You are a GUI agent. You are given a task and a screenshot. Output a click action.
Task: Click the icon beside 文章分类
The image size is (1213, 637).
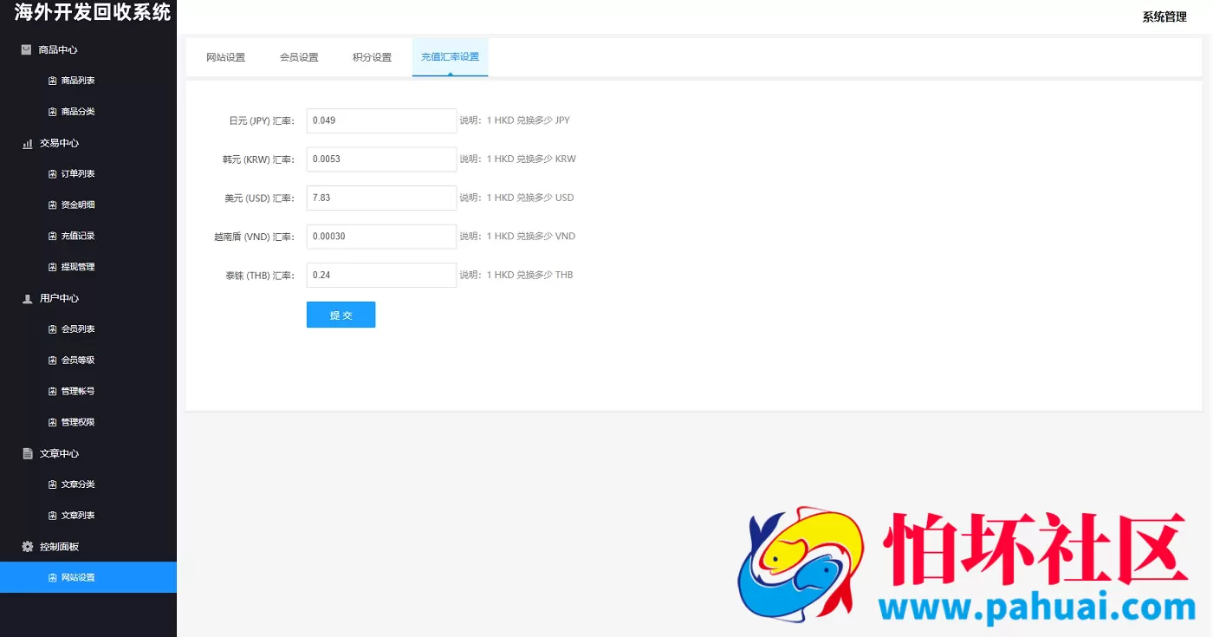coord(52,484)
